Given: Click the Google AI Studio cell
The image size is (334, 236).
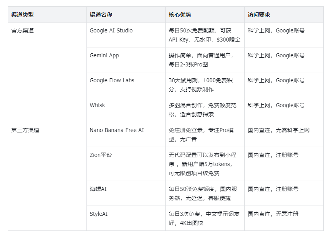Looking at the screenshot, I should pyautogui.click(x=126, y=35).
